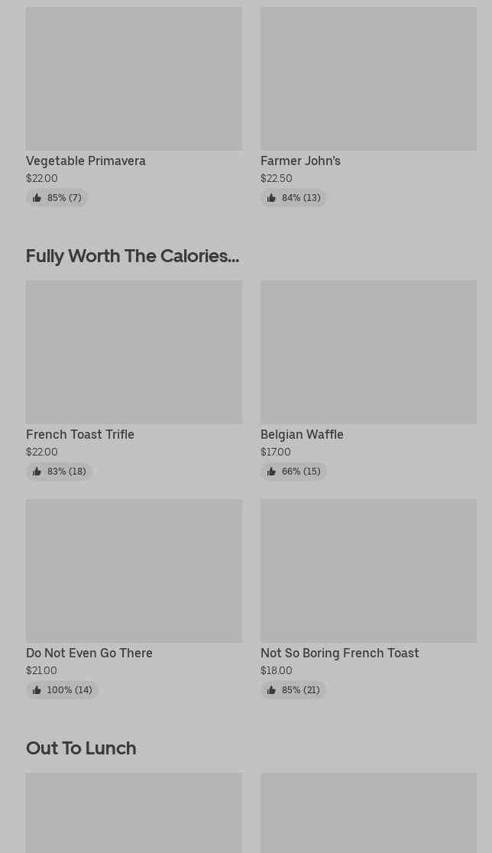Screen dimensions: 492x853
Task: Click thumbs-up icon under Farmer John's
Action: [271, 198]
